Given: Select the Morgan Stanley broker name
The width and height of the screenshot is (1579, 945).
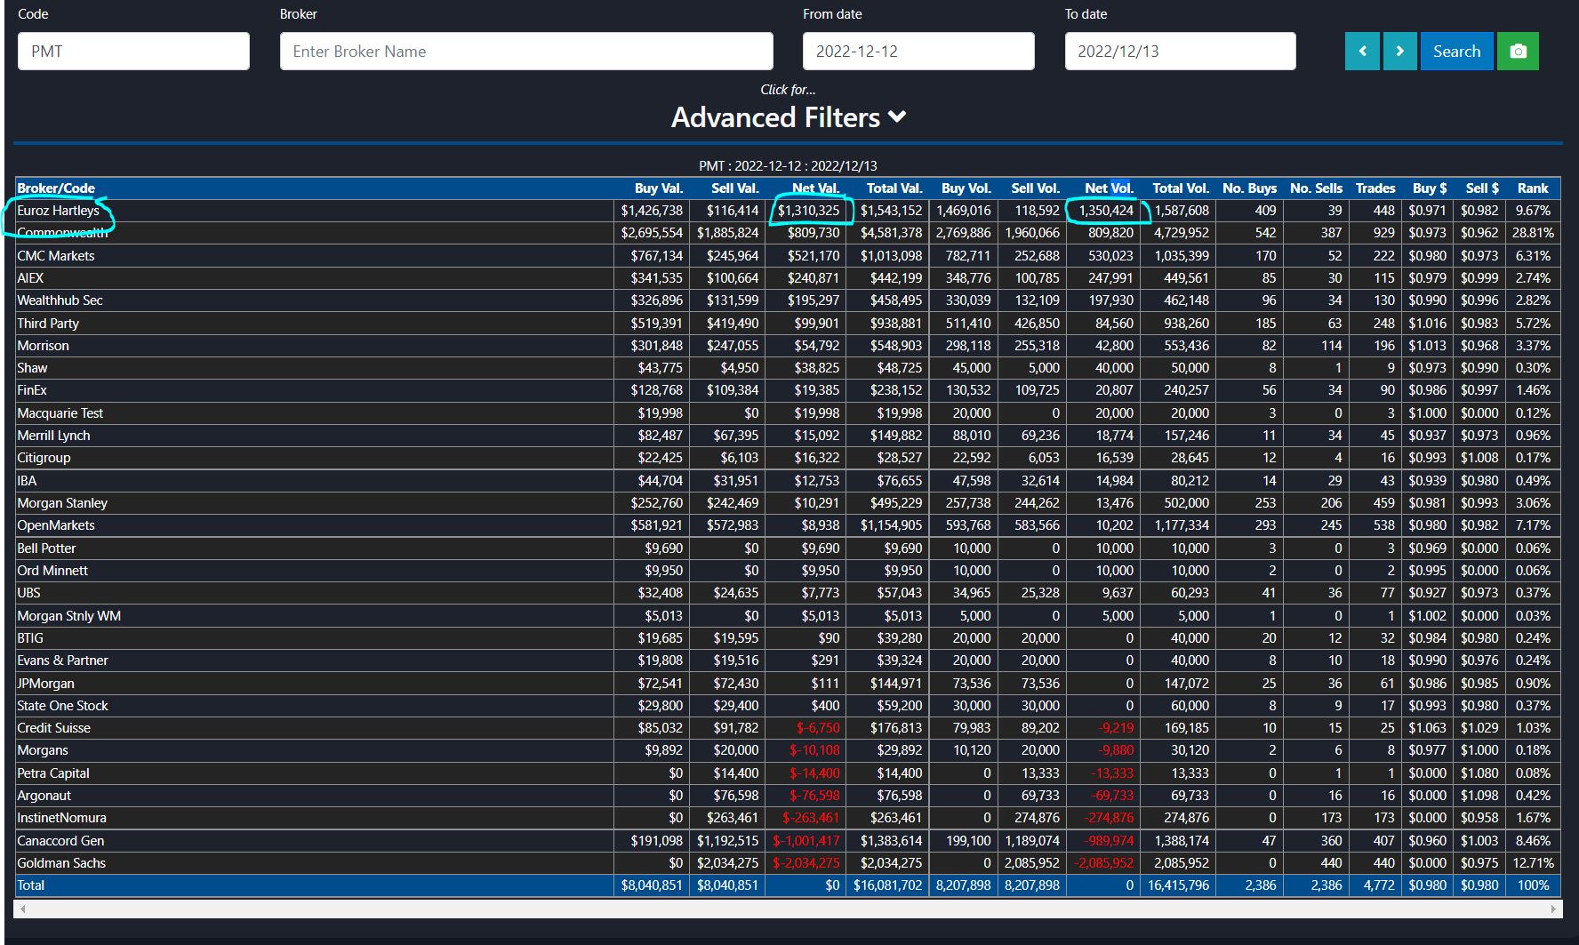Looking at the screenshot, I should [62, 503].
